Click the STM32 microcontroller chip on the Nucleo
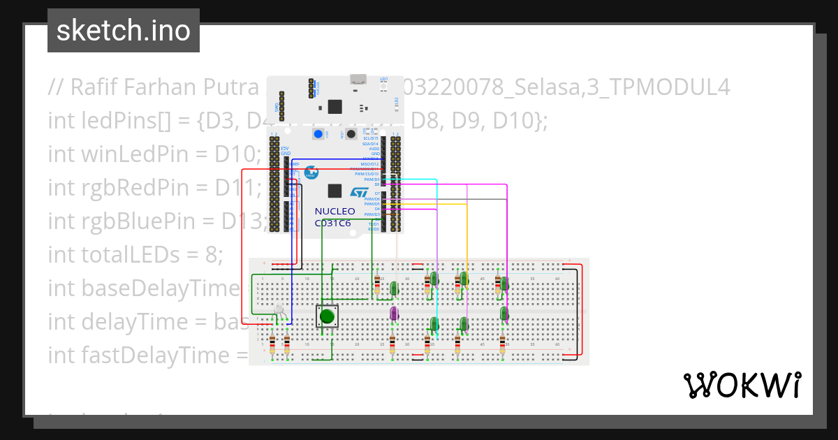The image size is (838, 440). pyautogui.click(x=335, y=189)
